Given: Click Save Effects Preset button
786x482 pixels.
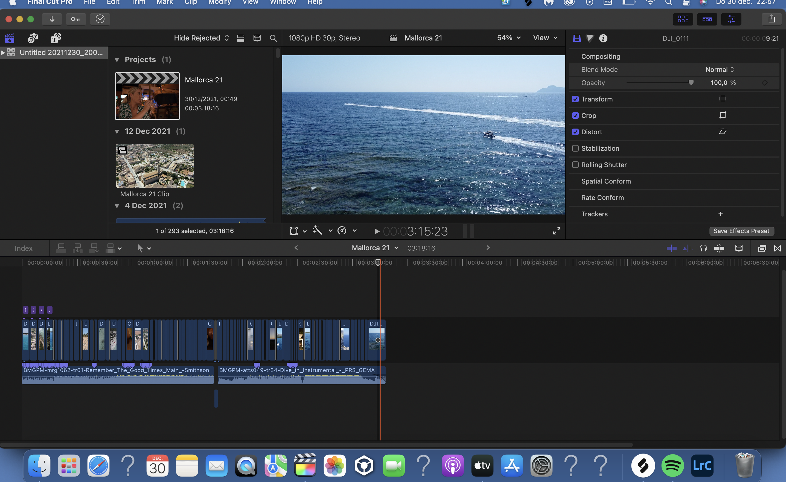Looking at the screenshot, I should point(741,231).
